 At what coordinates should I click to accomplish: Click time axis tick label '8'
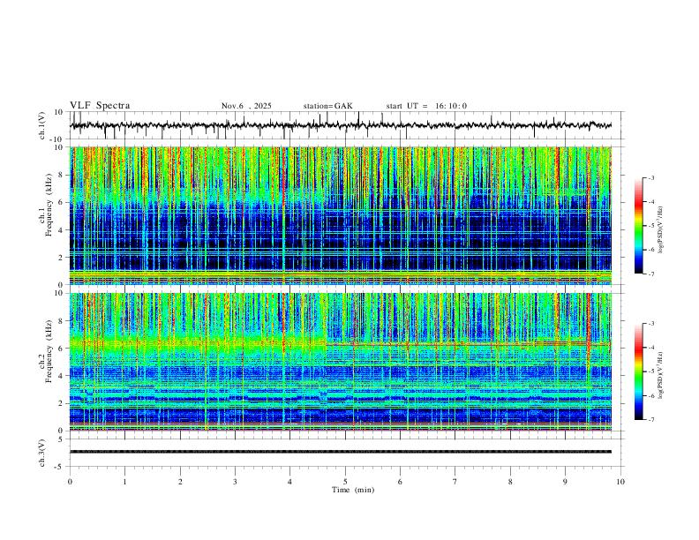tap(510, 482)
